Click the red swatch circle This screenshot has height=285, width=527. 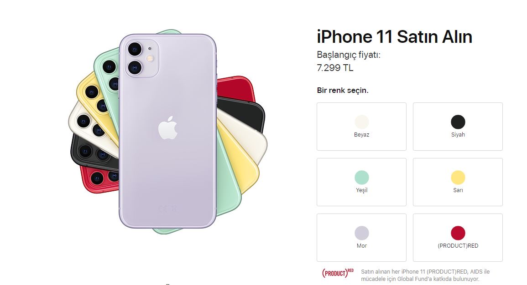(458, 233)
